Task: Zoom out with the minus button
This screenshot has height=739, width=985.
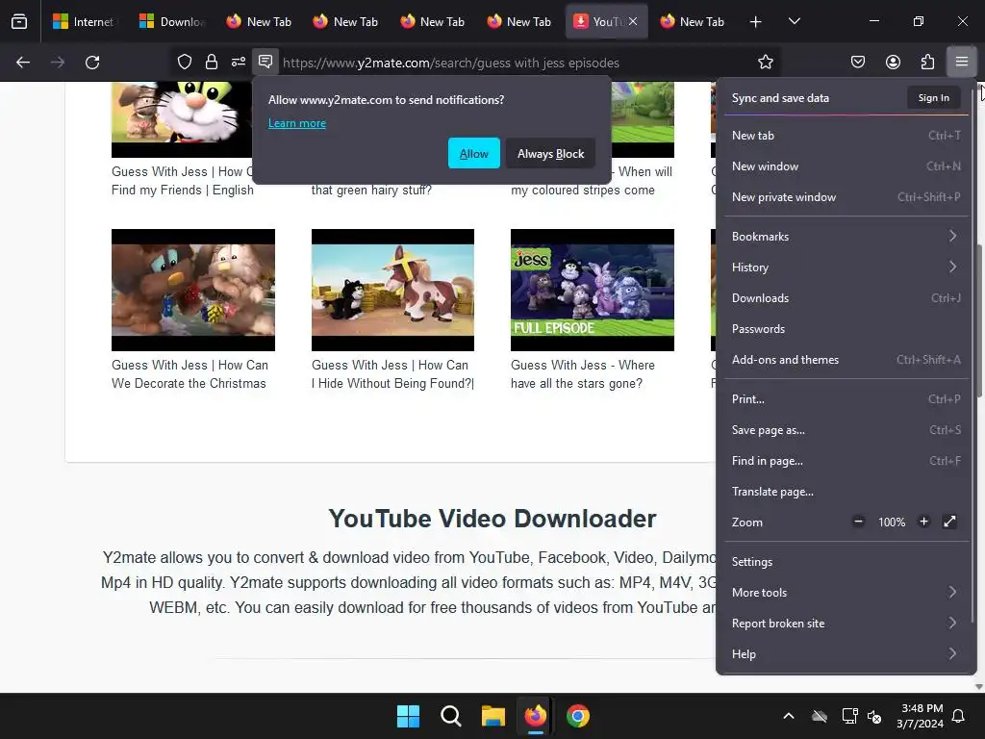Action: pos(858,522)
